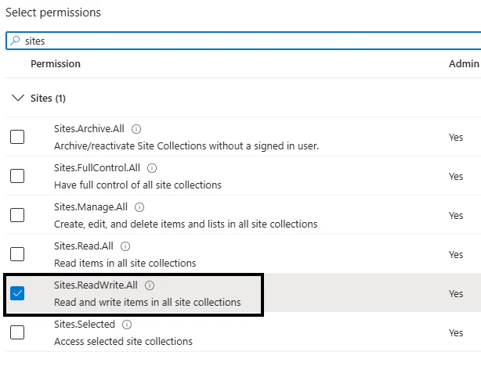The height and width of the screenshot is (366, 481).
Task: Select the Sites.Archive.All permission name
Action: (89, 128)
